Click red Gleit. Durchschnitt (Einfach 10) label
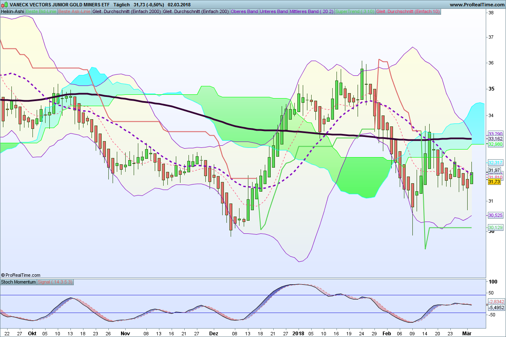 408,11
